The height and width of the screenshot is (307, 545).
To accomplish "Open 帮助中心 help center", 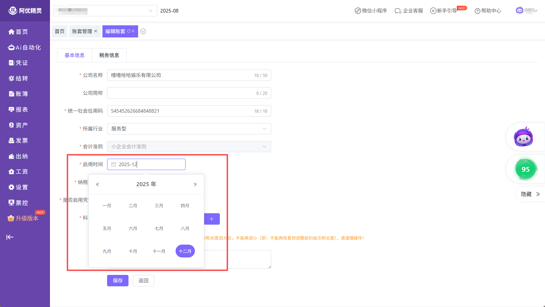I will pyautogui.click(x=488, y=11).
